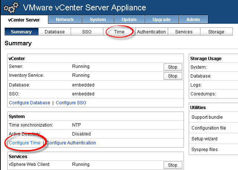The width and height of the screenshot is (238, 170).
Task: Stop the Inventory Service
Action: point(173,76)
